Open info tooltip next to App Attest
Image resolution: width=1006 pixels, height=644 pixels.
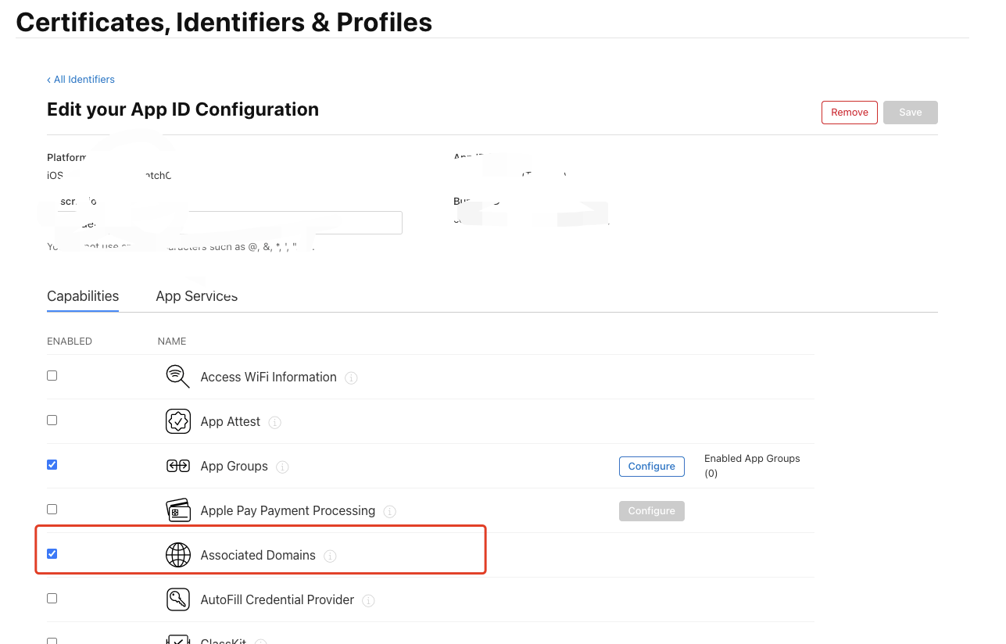pos(275,423)
